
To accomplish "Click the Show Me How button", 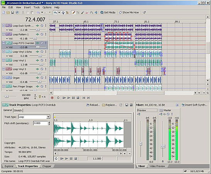I will (x=129, y=12).
